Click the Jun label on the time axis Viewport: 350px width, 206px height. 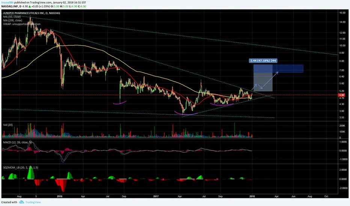(x=293, y=196)
